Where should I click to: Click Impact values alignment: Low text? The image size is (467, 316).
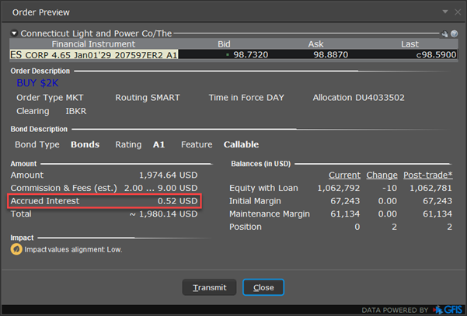point(73,249)
